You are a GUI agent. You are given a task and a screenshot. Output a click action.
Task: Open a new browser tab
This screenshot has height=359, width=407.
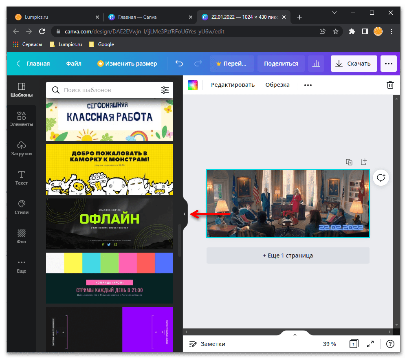pos(299,17)
